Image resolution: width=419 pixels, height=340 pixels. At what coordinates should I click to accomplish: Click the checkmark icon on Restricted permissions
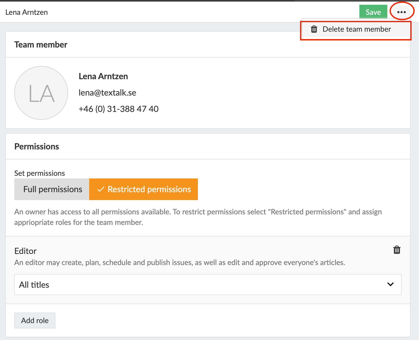[x=101, y=189]
